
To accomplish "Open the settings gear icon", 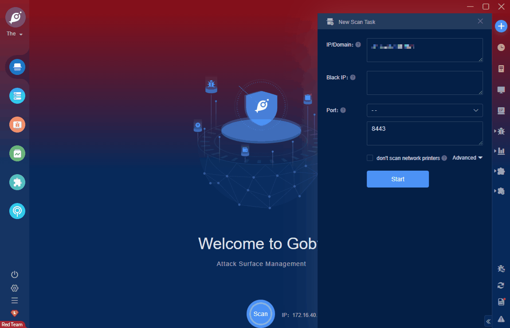I will pos(15,288).
